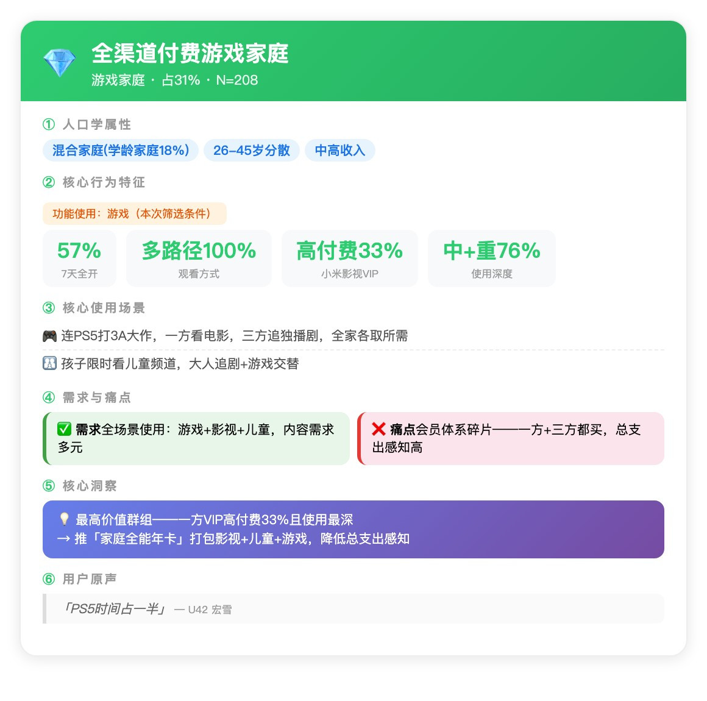
Task: Select the 混合家庭(学龄家庭18%) tag
Action: [121, 150]
